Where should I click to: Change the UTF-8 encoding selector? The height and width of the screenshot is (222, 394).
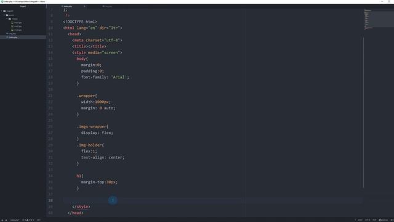pos(368,220)
